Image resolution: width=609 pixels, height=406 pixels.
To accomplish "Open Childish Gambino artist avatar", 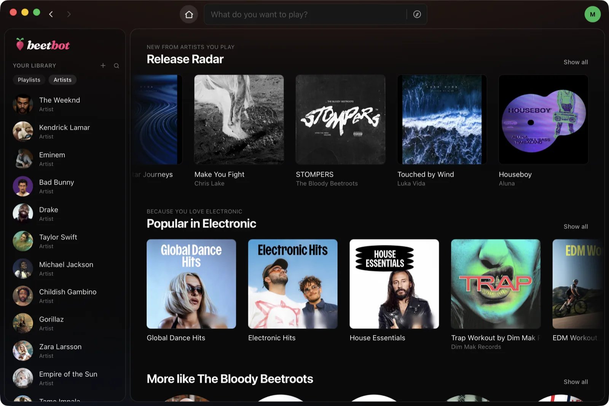I will pos(23,296).
